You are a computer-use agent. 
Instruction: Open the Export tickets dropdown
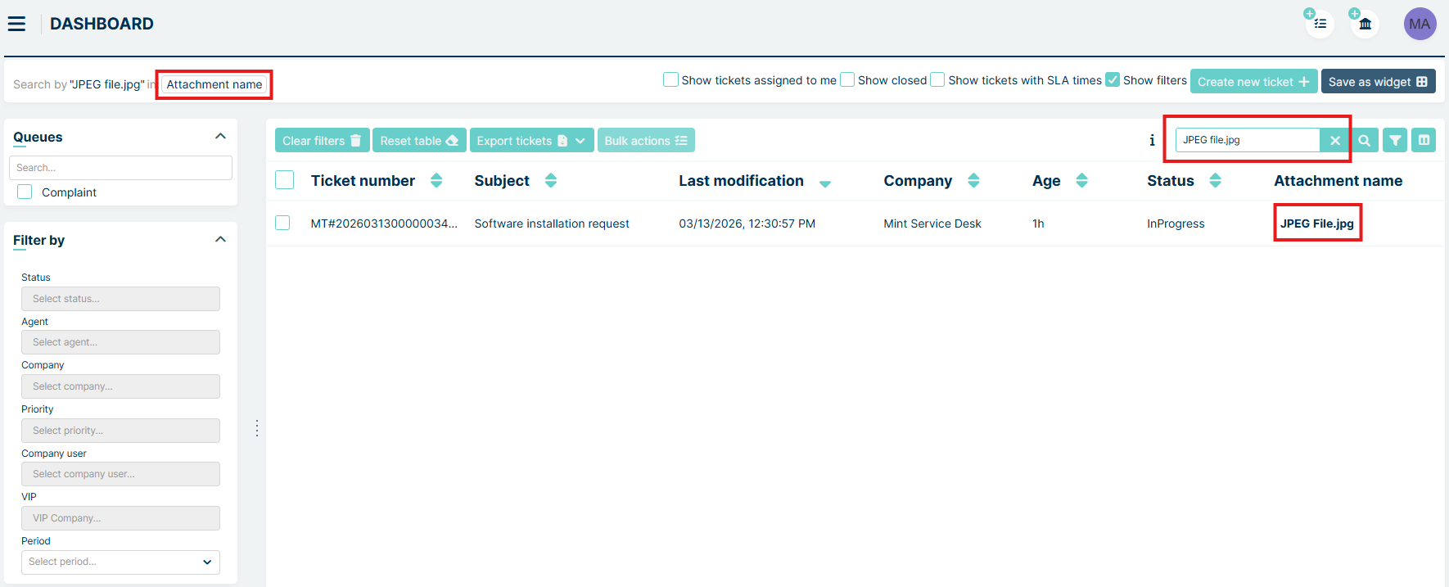580,141
